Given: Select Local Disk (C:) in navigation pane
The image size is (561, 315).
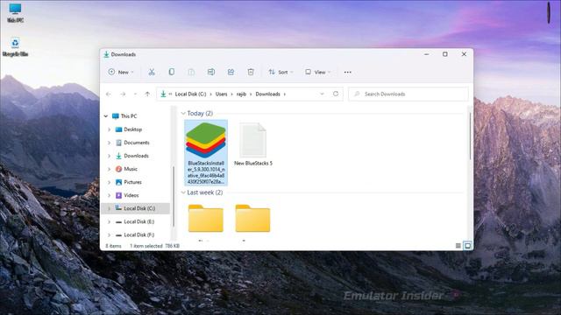Looking at the screenshot, I should [x=136, y=208].
